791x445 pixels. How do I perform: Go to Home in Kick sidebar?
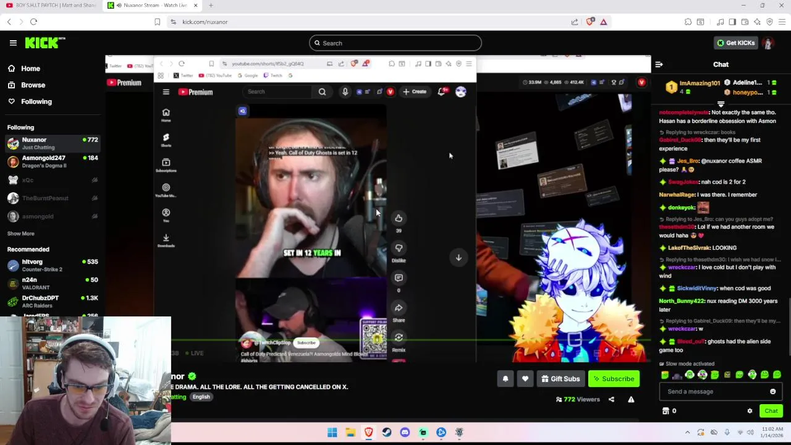coord(30,69)
